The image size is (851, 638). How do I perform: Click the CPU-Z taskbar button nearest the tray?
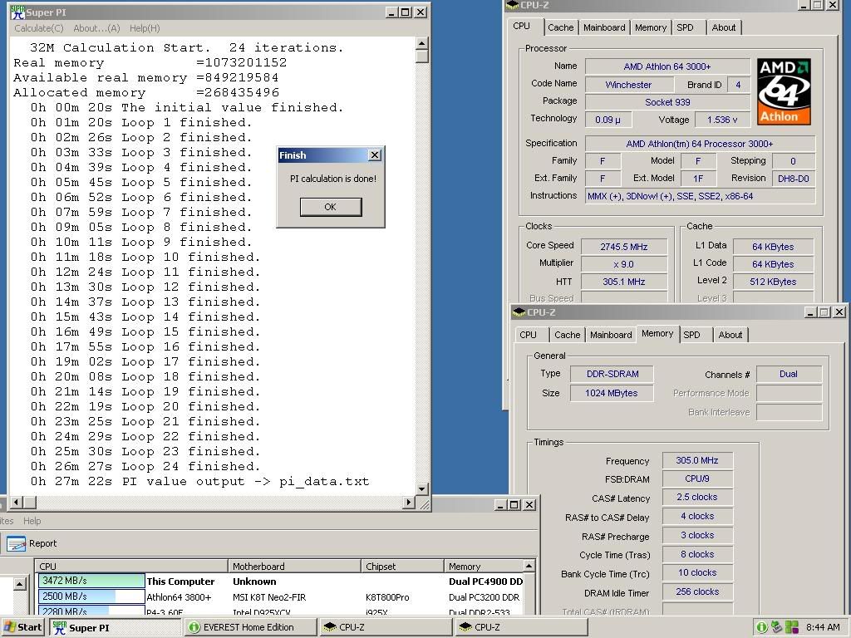521,627
